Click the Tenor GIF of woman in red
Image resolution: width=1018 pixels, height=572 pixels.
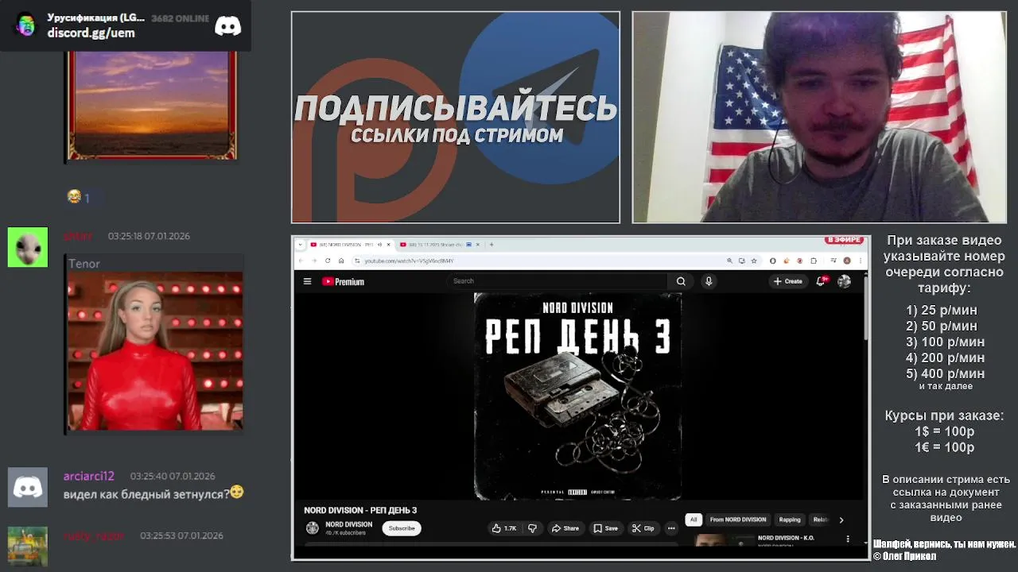pyautogui.click(x=155, y=351)
